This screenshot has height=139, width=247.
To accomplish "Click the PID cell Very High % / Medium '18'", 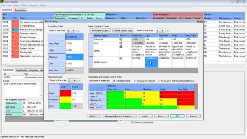I will click(x=151, y=93).
